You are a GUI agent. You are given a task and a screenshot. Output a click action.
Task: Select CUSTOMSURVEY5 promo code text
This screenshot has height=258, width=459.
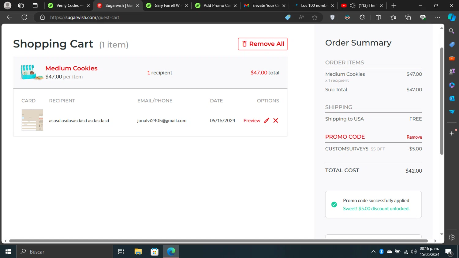click(347, 149)
